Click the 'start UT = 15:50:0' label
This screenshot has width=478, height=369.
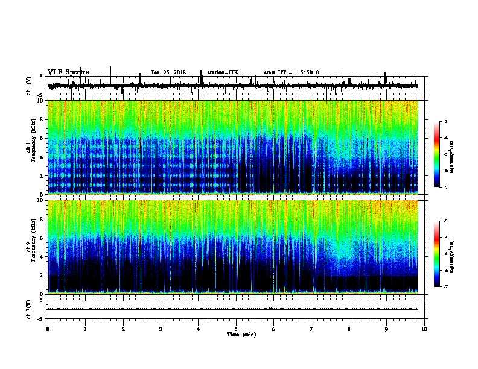coord(292,72)
